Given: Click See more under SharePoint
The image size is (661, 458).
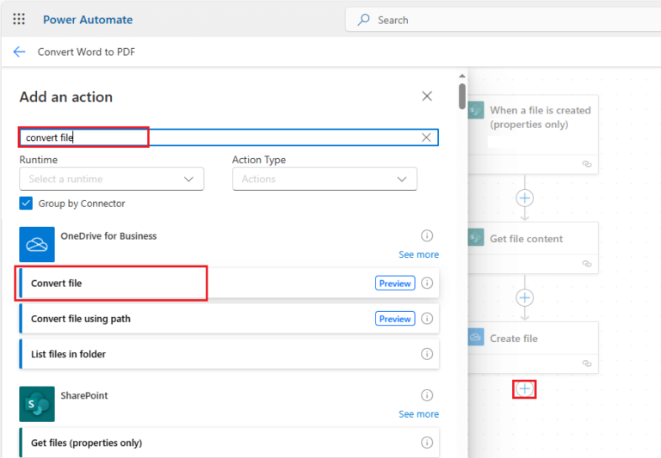Looking at the screenshot, I should click(418, 414).
